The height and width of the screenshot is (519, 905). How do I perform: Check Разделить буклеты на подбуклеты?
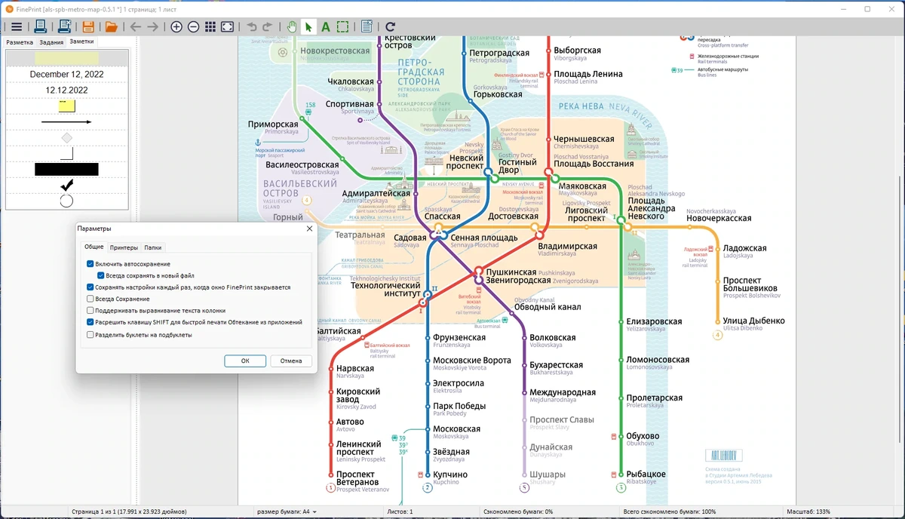coord(90,334)
